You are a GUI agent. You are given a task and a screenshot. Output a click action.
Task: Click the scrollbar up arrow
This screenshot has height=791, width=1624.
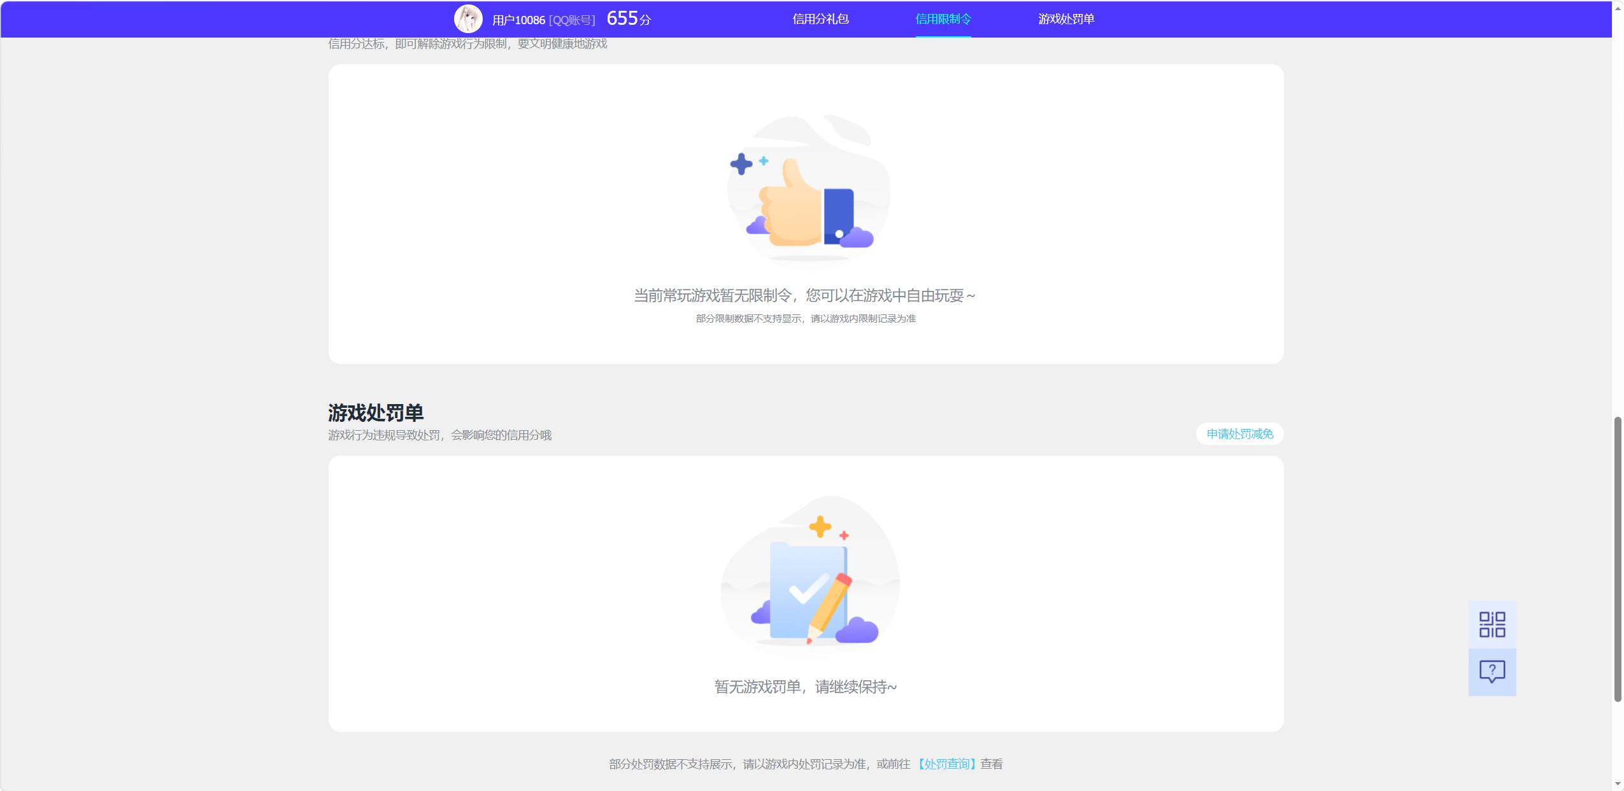point(1618,8)
